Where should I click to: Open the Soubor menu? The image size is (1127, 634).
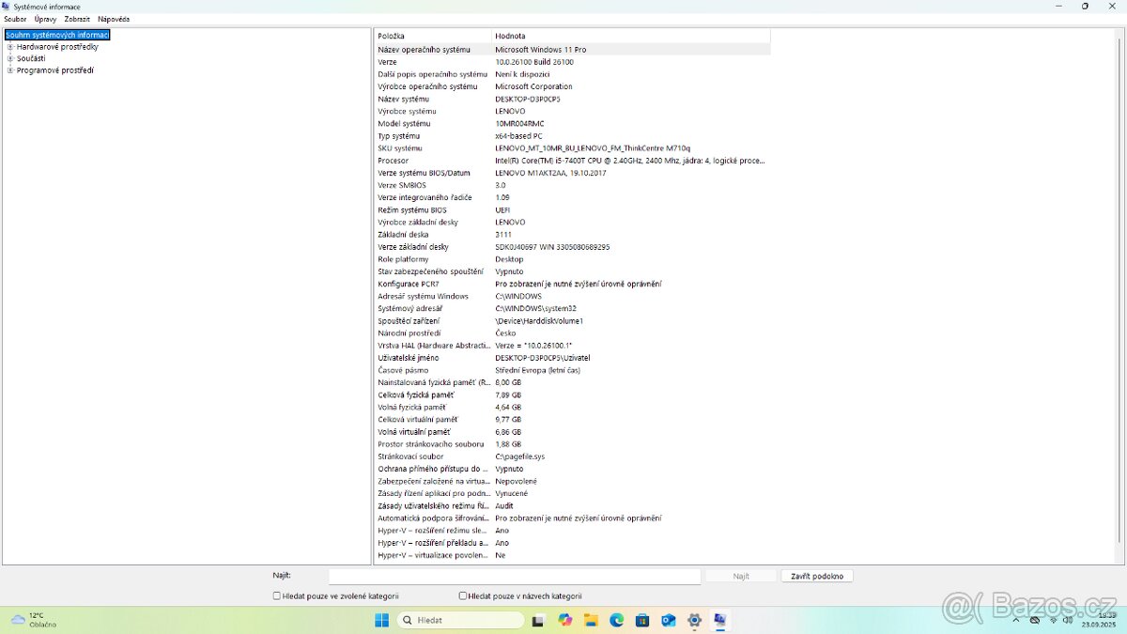click(14, 18)
